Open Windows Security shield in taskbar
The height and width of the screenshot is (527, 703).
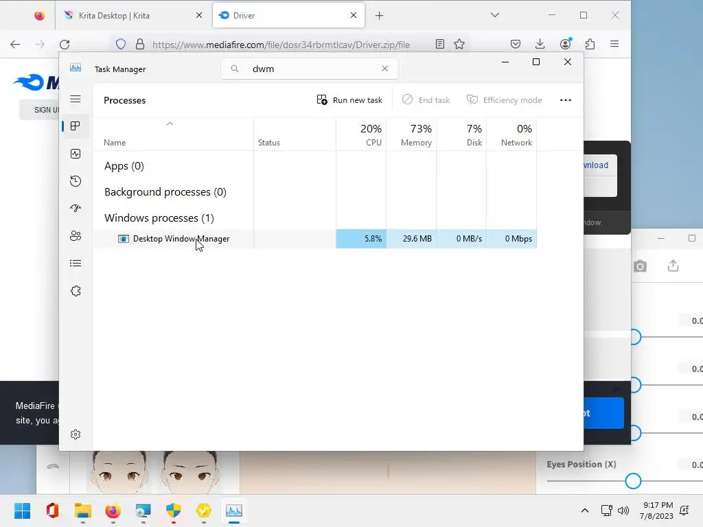[174, 511]
